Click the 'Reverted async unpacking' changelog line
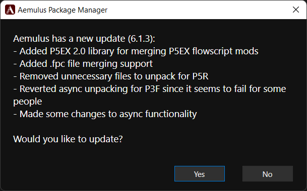The image size is (307, 191). (150, 89)
